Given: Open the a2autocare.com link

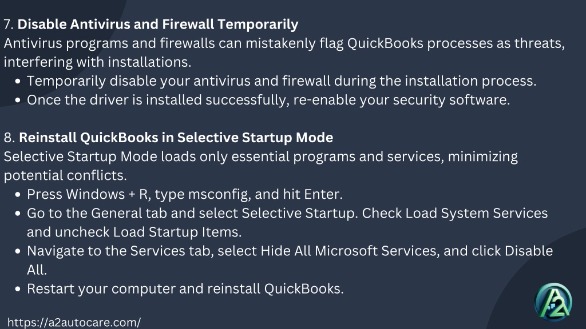Looking at the screenshot, I should (74, 322).
